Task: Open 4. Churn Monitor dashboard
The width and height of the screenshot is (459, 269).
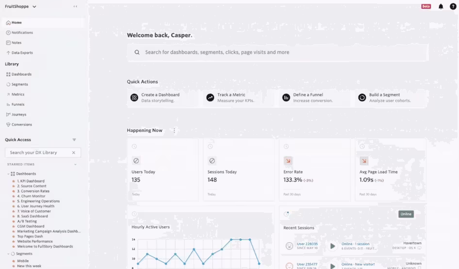Action: [x=31, y=196]
